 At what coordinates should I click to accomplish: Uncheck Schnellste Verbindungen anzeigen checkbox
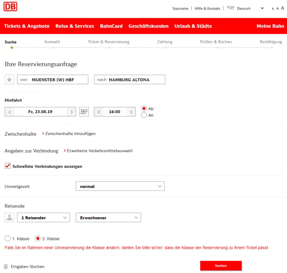pyautogui.click(x=8, y=166)
